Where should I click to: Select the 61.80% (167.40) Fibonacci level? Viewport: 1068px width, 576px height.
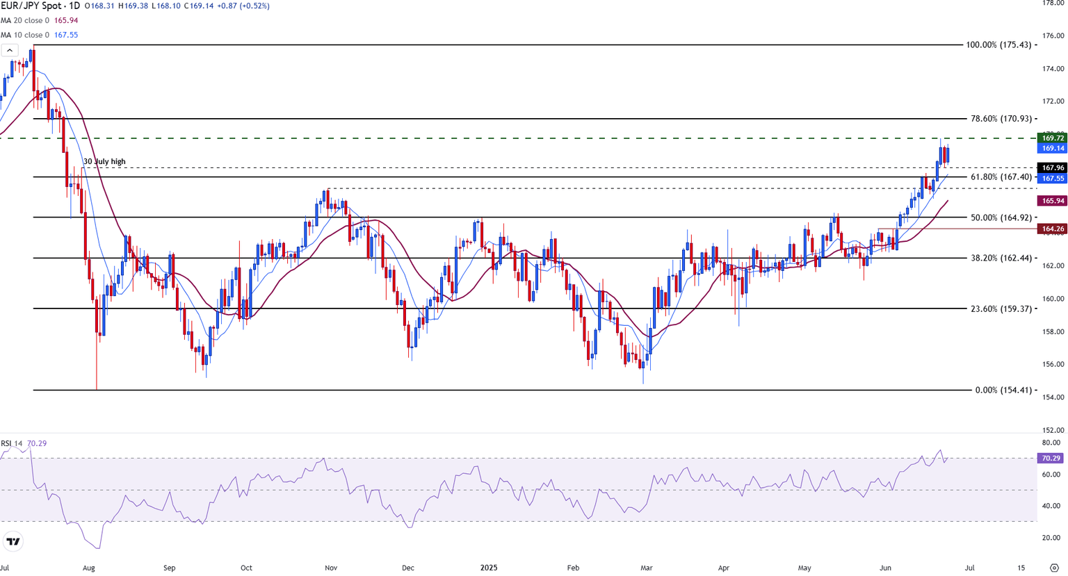1001,177
